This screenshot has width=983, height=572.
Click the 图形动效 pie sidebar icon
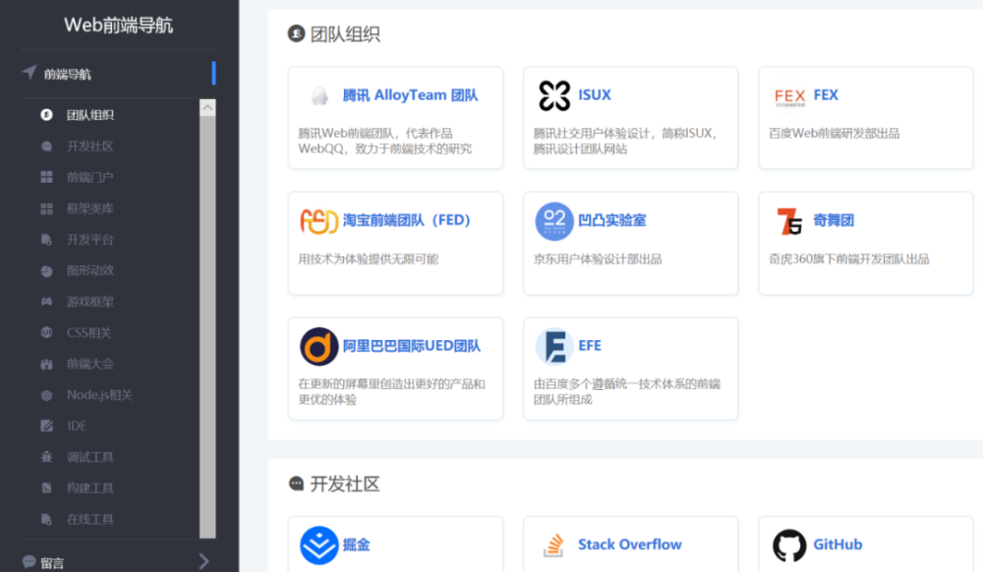[x=46, y=270]
